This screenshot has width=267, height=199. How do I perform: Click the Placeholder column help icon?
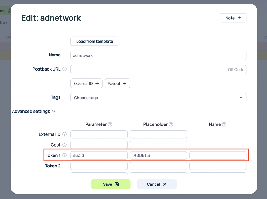point(171,124)
